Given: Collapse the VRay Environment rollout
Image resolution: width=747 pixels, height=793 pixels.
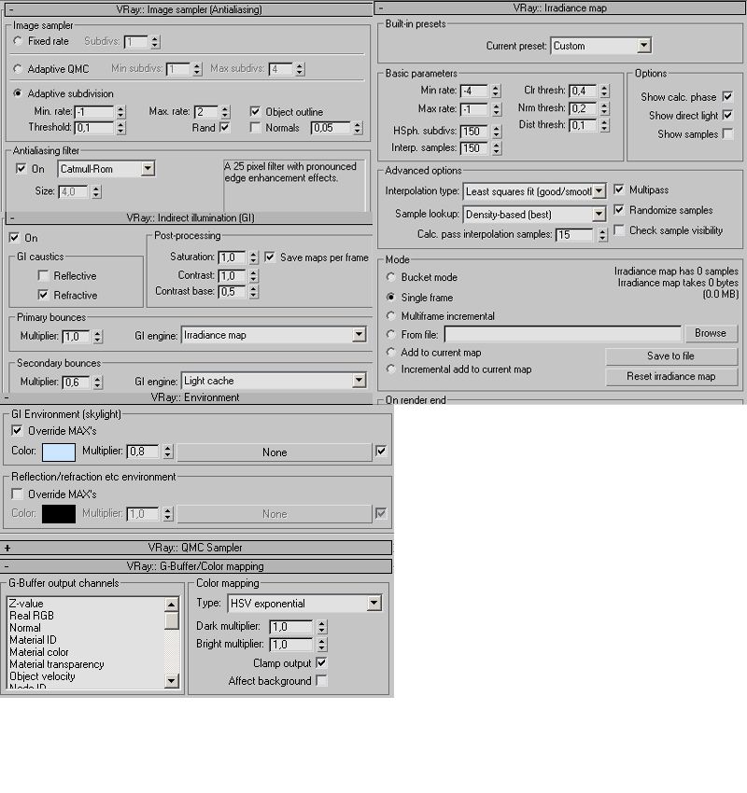Looking at the screenshot, I should coord(7,397).
